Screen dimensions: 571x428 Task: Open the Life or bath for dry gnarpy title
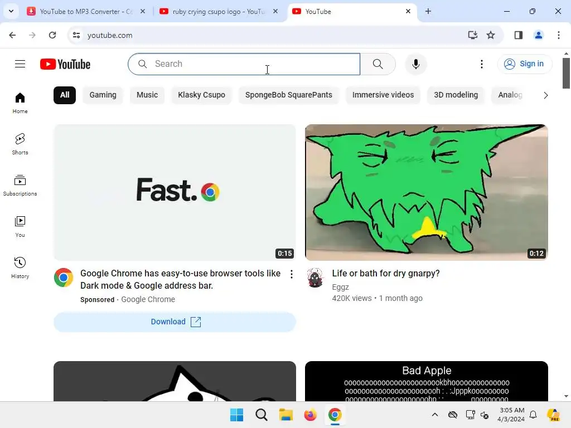pyautogui.click(x=386, y=273)
